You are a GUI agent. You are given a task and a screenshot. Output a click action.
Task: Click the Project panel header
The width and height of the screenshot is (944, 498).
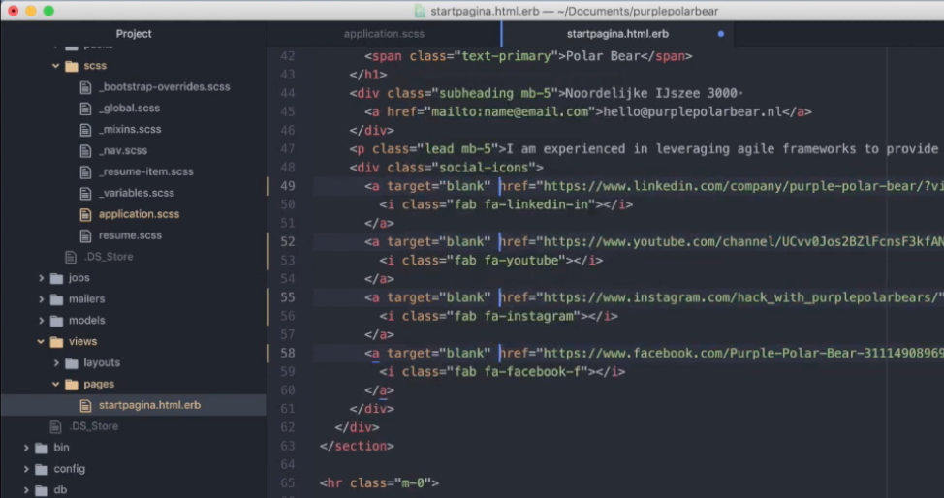point(134,34)
